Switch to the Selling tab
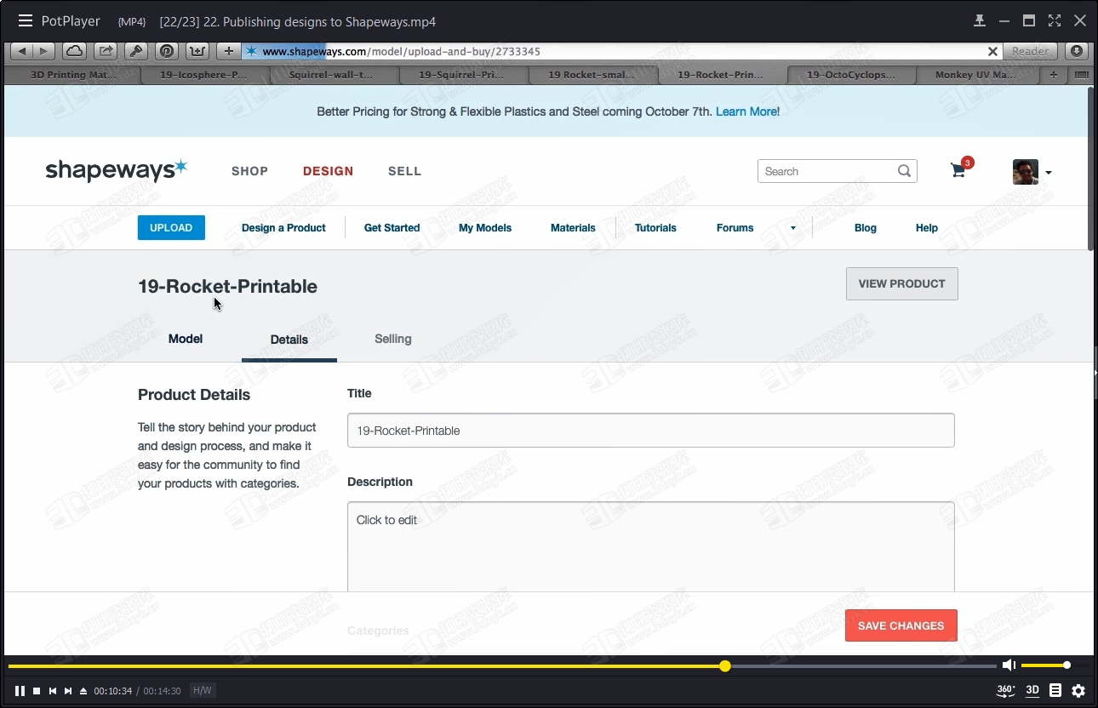The width and height of the screenshot is (1098, 708). (x=393, y=339)
